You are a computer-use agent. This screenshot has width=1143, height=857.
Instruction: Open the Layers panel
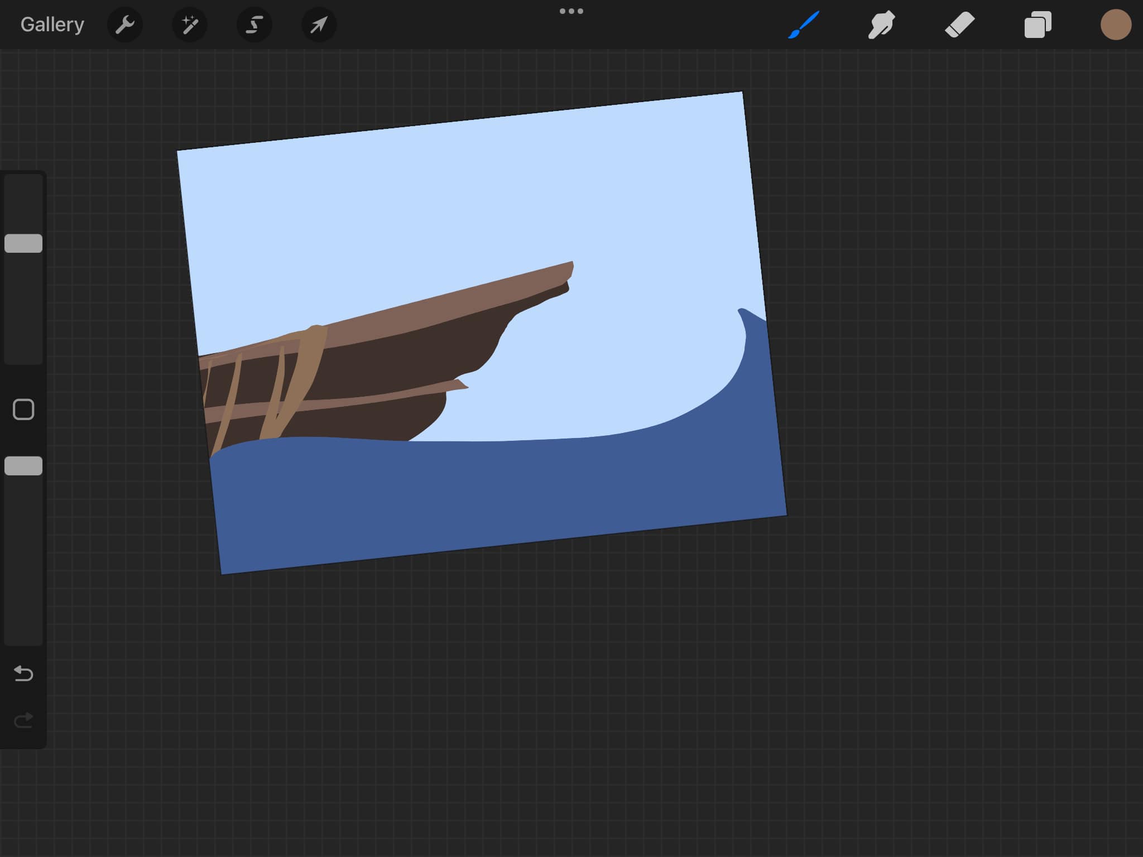1038,25
